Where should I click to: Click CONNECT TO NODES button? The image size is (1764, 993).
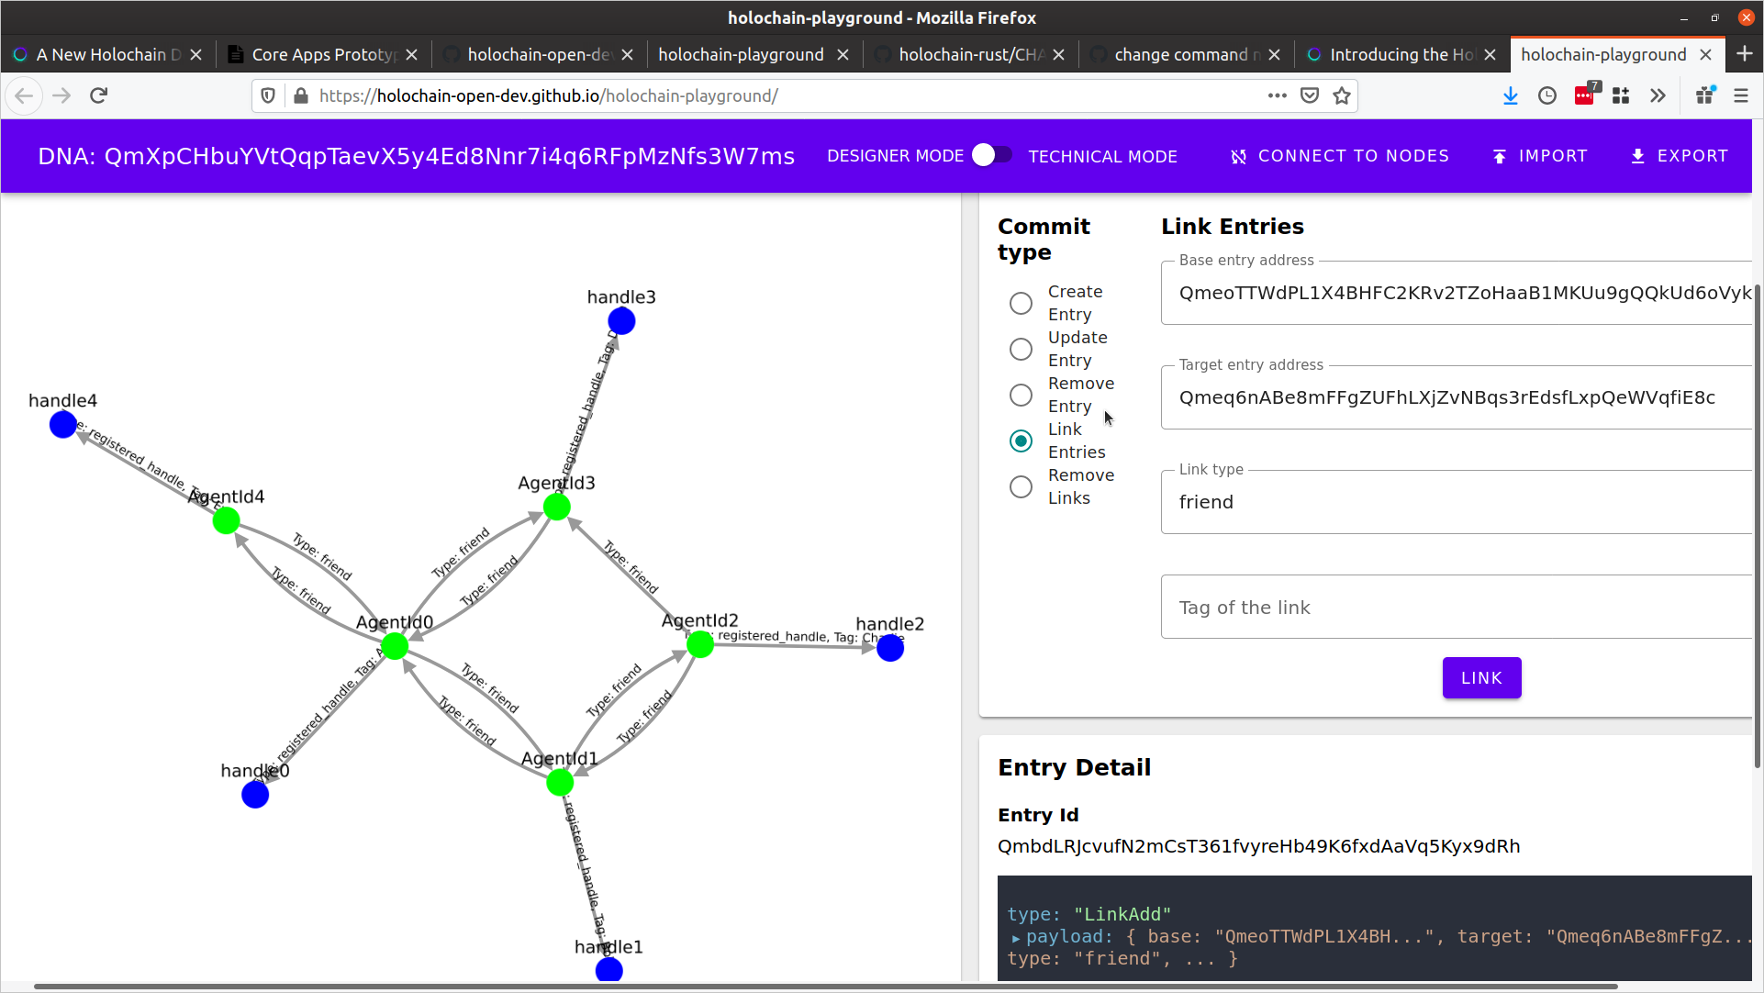(x=1340, y=156)
